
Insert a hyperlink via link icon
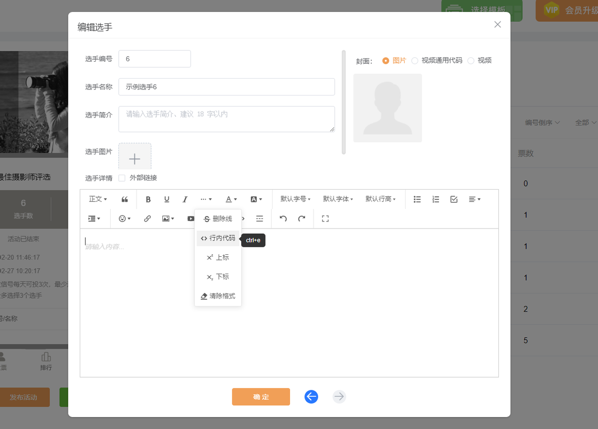point(148,218)
